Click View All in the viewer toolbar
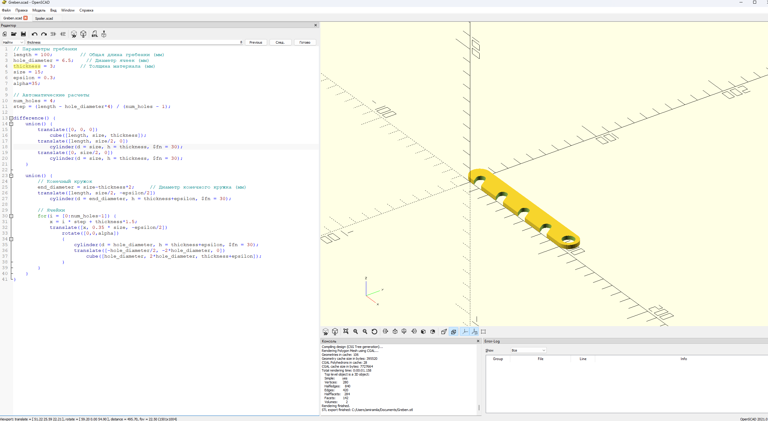Image resolution: width=768 pixels, height=421 pixels. pyautogui.click(x=346, y=332)
